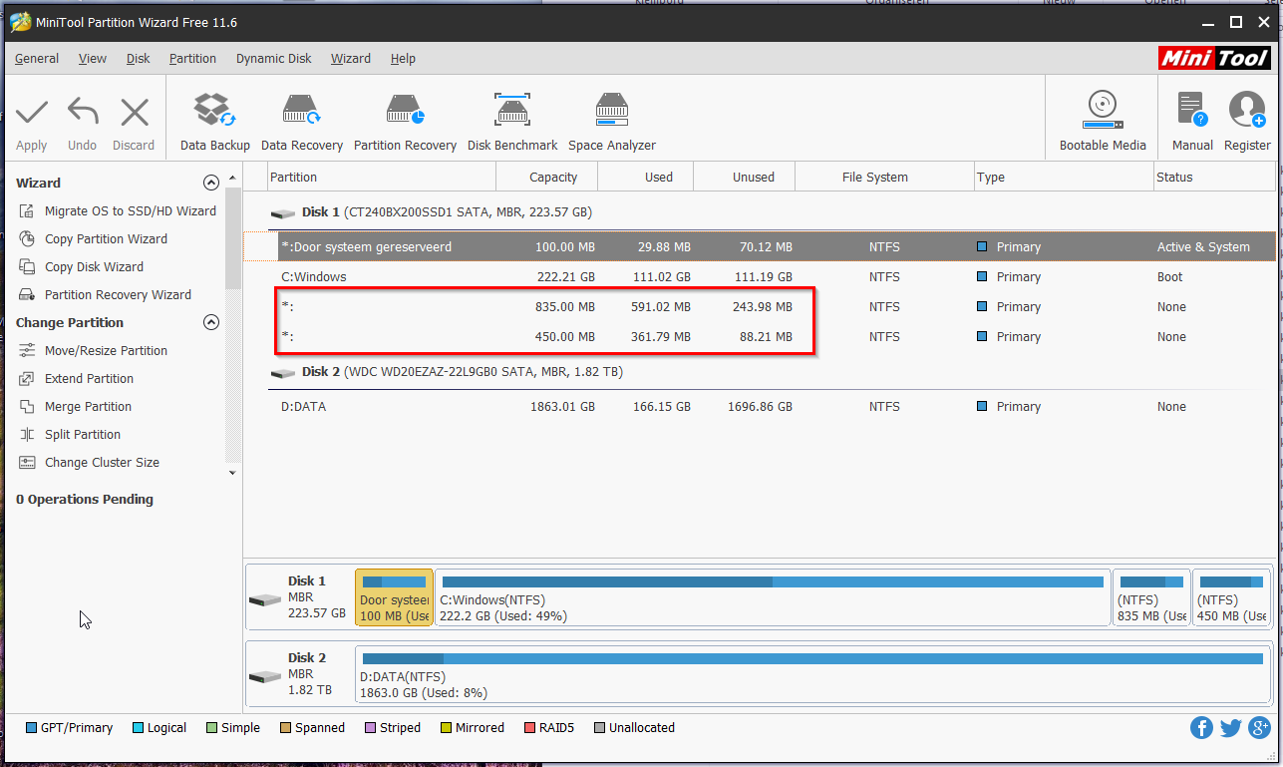This screenshot has width=1283, height=767.
Task: Open the Partition Recovery tool
Action: coord(405,122)
